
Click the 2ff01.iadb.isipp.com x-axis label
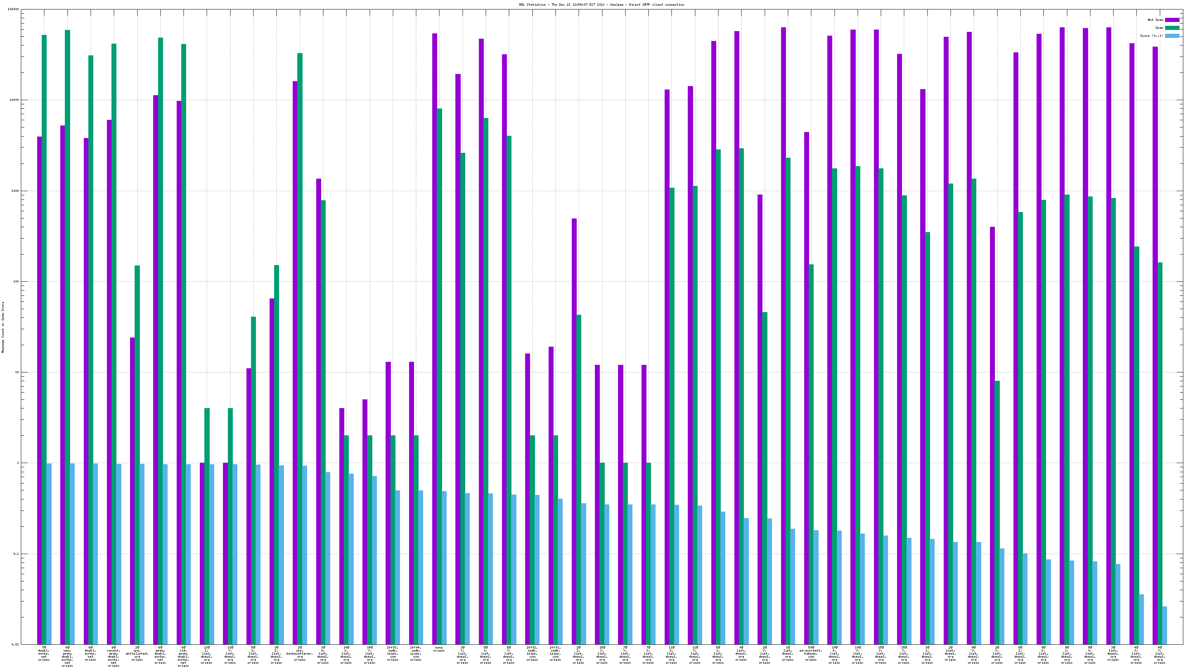[x=555, y=653]
